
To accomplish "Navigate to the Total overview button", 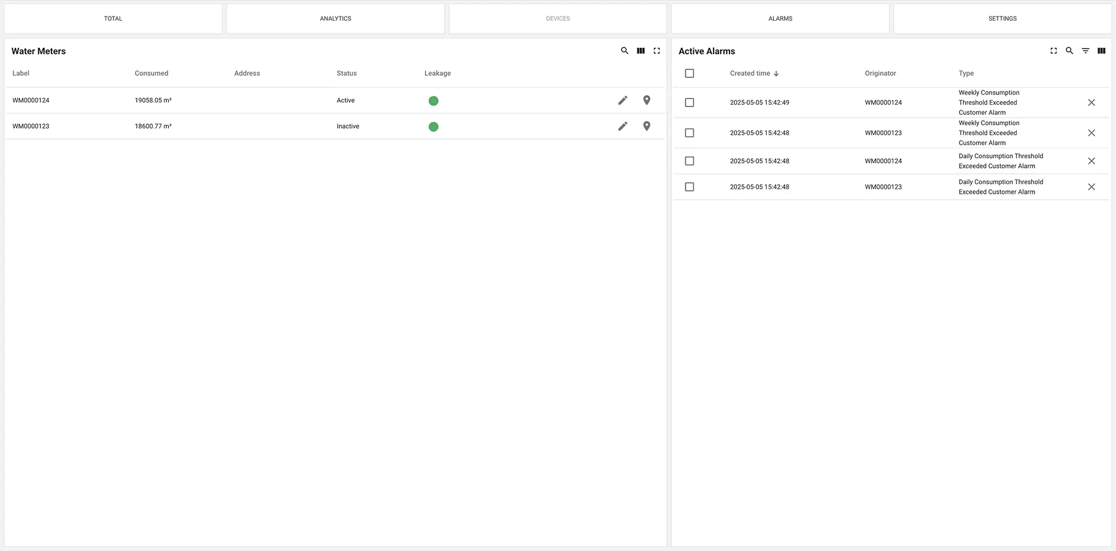I will point(113,19).
